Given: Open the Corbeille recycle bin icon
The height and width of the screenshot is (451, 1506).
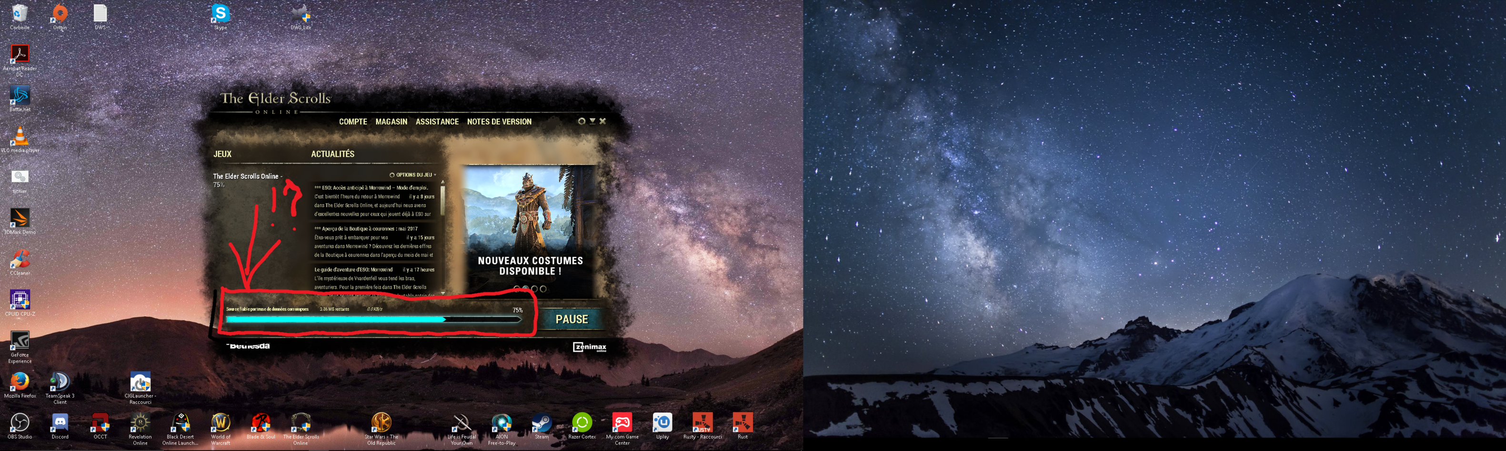Looking at the screenshot, I should tap(20, 17).
